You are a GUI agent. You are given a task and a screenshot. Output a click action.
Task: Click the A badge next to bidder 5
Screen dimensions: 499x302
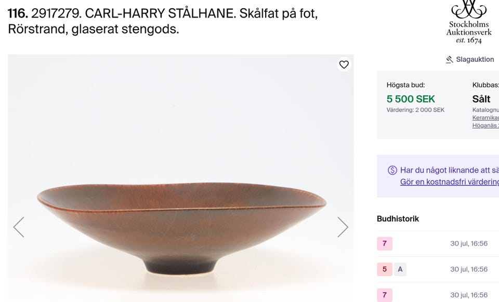pyautogui.click(x=400, y=269)
